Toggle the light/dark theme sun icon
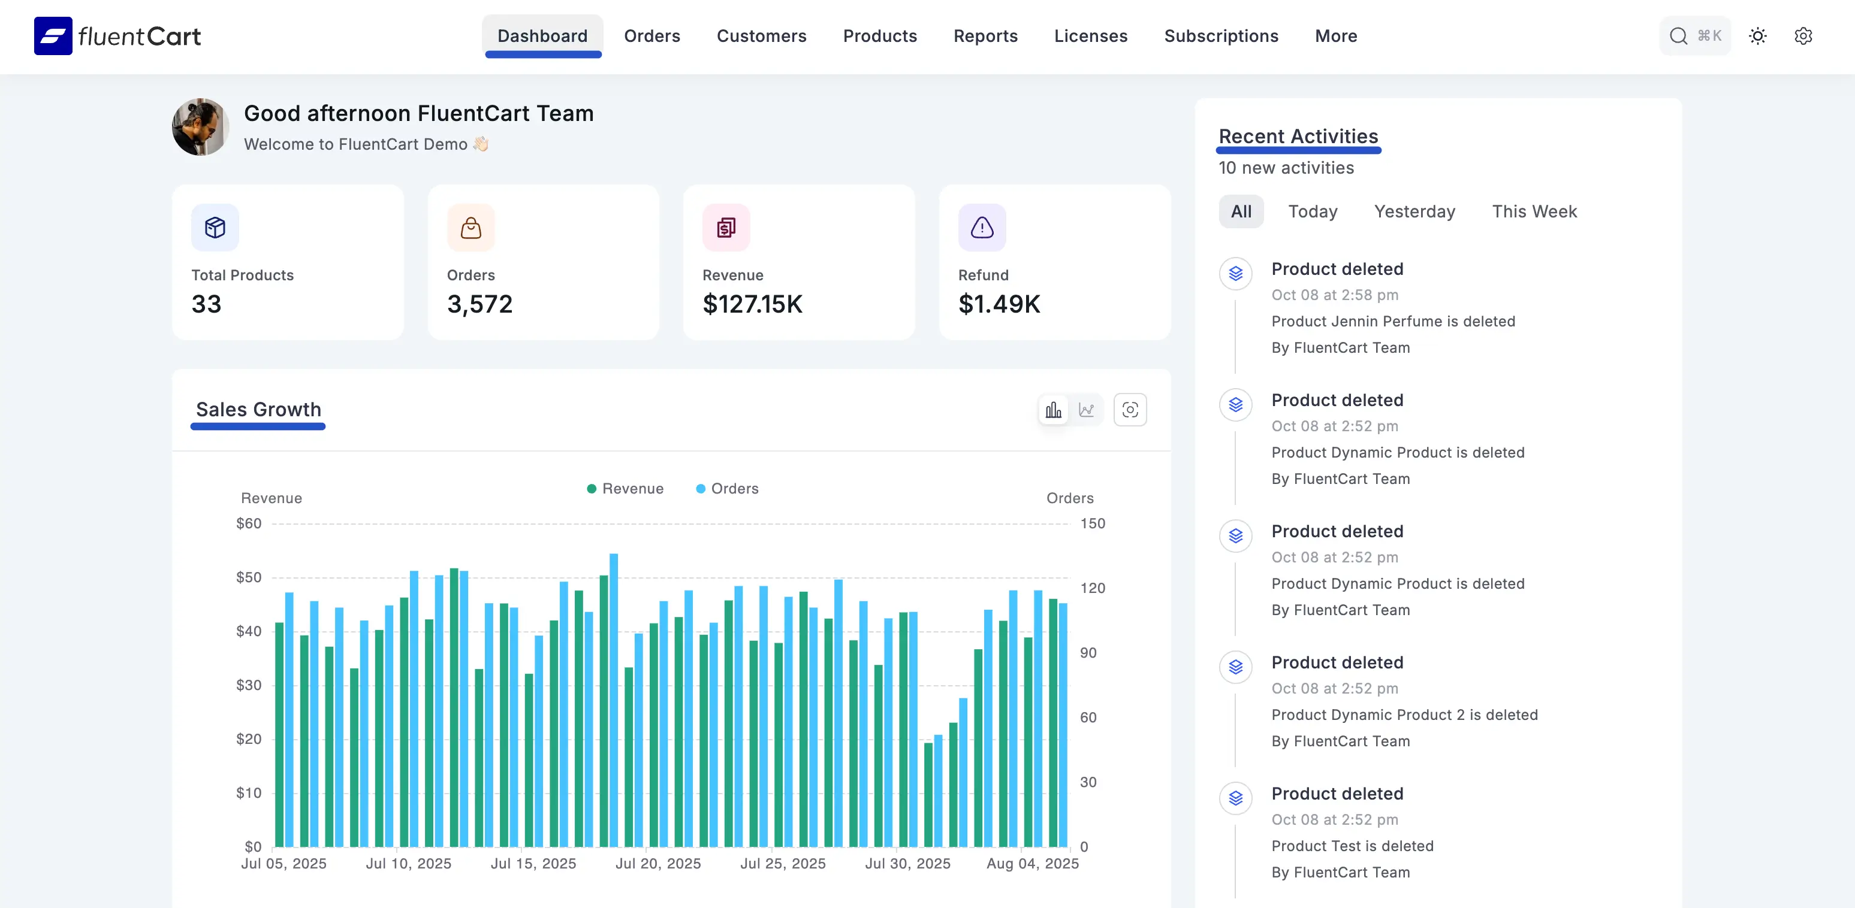Image resolution: width=1855 pixels, height=908 pixels. pos(1757,36)
